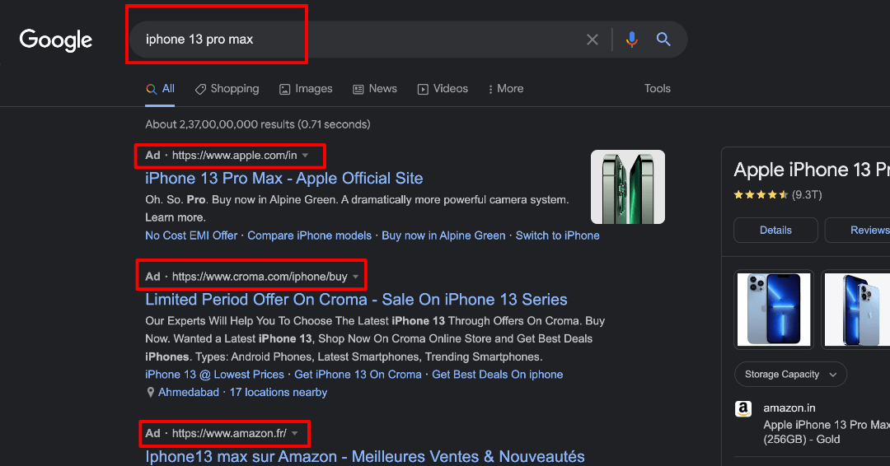Viewport: 890px width, 466px height.
Task: Click the Ahmedabad location pin icon
Action: click(x=151, y=392)
